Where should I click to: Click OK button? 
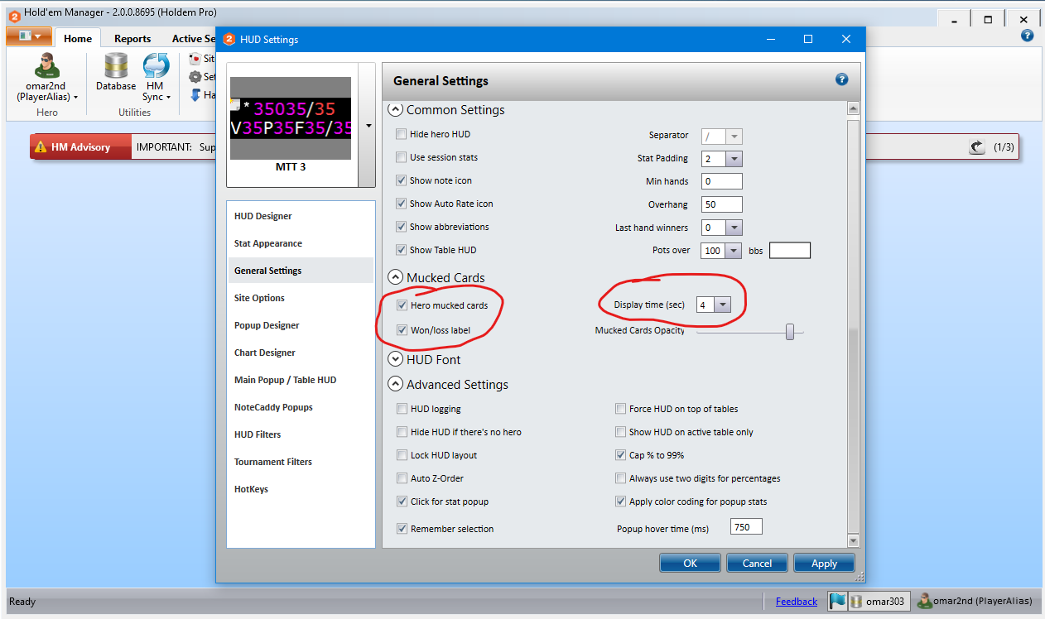690,563
